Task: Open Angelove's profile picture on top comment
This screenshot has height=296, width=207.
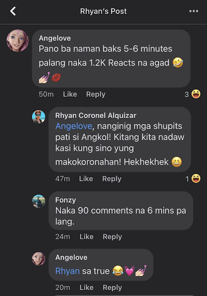Action: 18,41
